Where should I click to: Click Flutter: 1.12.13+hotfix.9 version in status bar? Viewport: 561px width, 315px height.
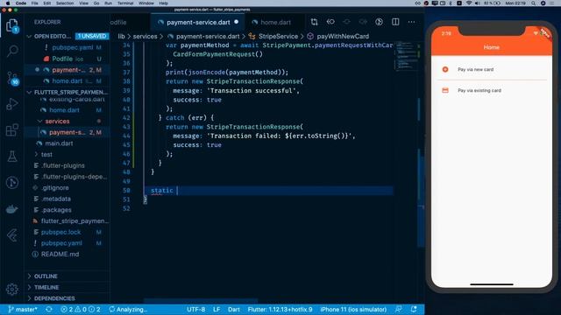click(280, 309)
